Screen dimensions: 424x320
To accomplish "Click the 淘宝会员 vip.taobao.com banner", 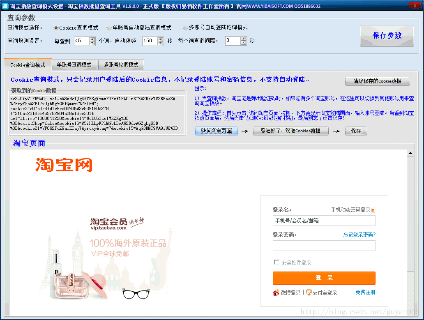I will click(x=117, y=223).
